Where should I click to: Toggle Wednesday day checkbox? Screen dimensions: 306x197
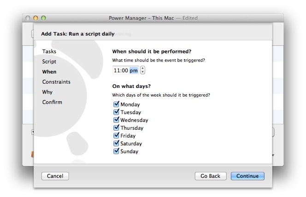tap(116, 120)
